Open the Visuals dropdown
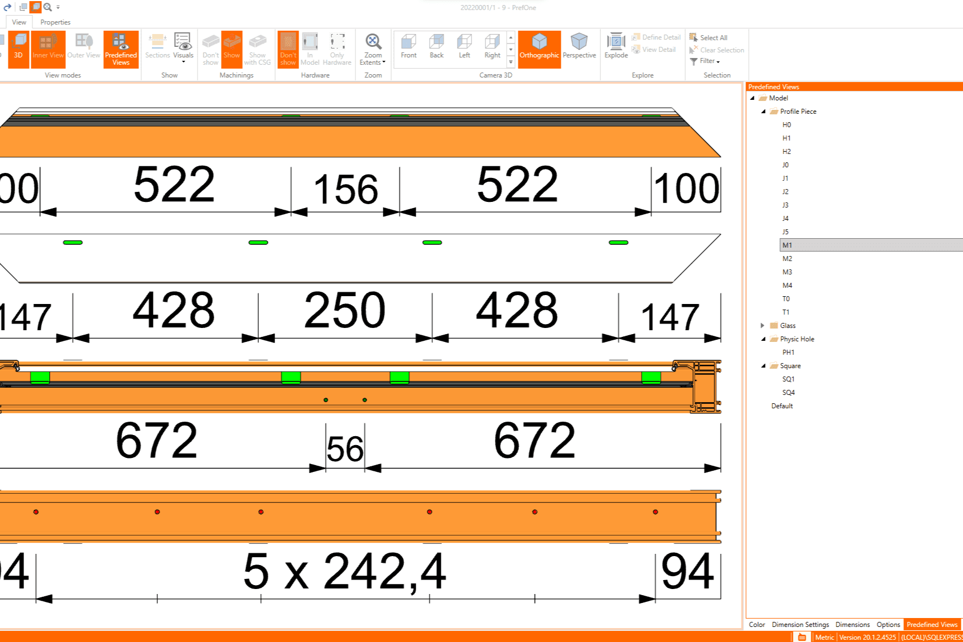This screenshot has height=642, width=963. click(x=183, y=49)
